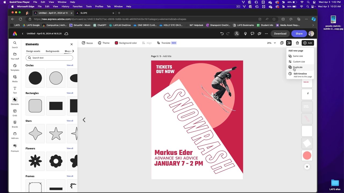Add the gray rounded rectangle shape

35,106
